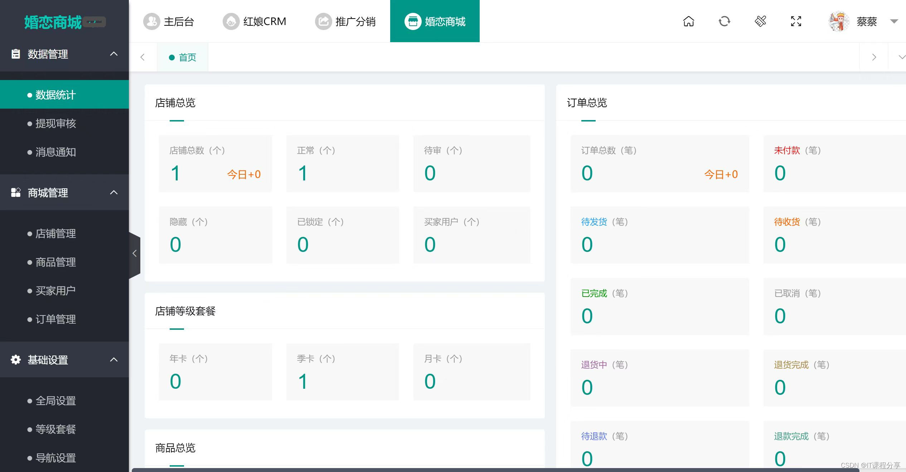
Task: Click the 婚恋商城 logo title
Action: pos(53,22)
